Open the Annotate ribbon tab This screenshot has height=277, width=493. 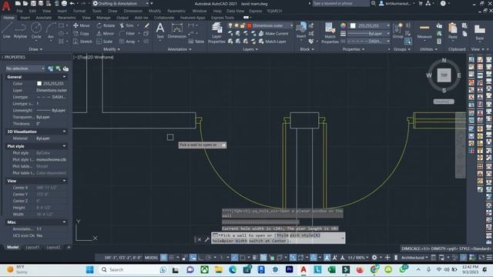43,18
